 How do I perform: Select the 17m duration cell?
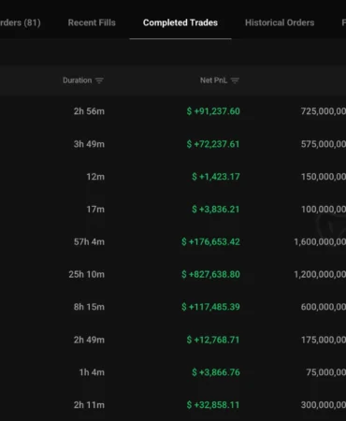coord(95,210)
